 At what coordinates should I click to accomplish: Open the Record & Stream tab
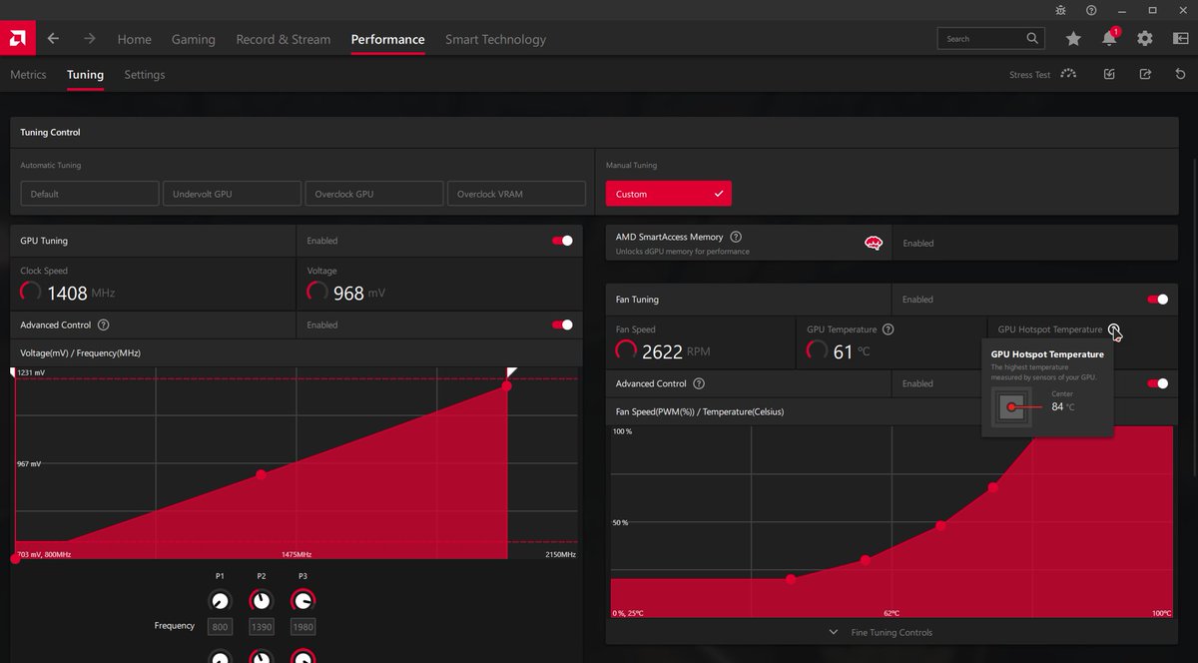(284, 39)
